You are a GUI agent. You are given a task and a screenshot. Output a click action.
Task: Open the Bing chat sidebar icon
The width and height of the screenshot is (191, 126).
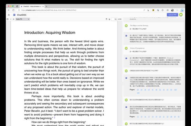(x=182, y=10)
